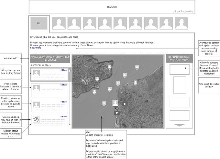Select the last character avatar in the top row
The width and height of the screenshot is (220, 159).
click(181, 23)
